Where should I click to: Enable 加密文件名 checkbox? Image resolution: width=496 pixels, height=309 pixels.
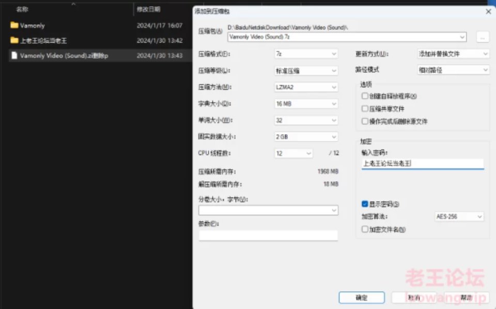coord(365,229)
